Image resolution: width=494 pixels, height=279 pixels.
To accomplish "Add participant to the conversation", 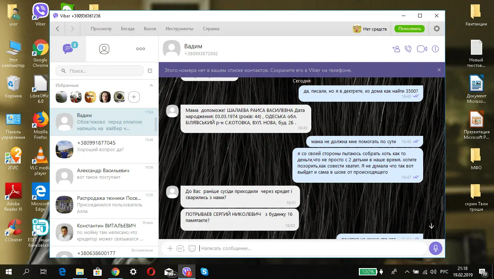I will [396, 49].
